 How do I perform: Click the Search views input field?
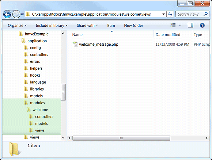coord(190,14)
